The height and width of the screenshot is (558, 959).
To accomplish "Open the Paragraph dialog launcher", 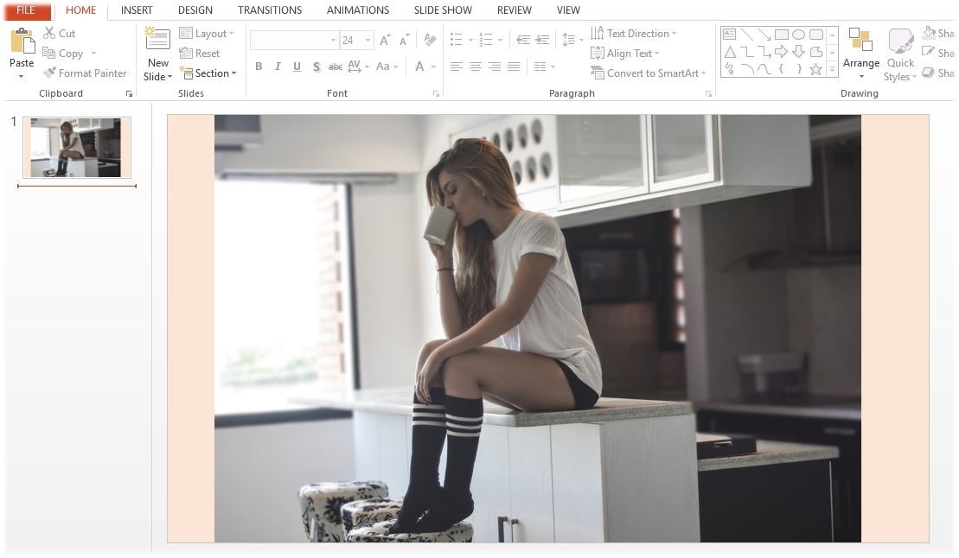I will coord(708,94).
